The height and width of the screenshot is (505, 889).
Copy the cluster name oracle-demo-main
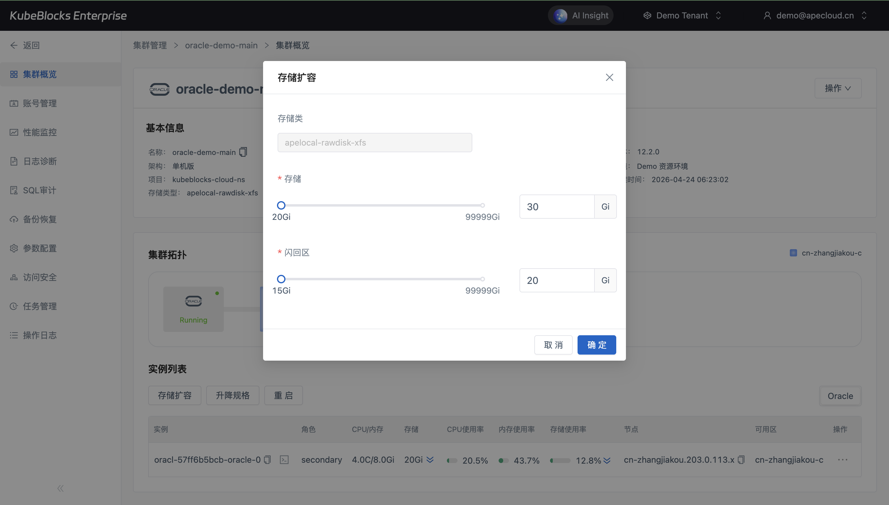point(243,152)
